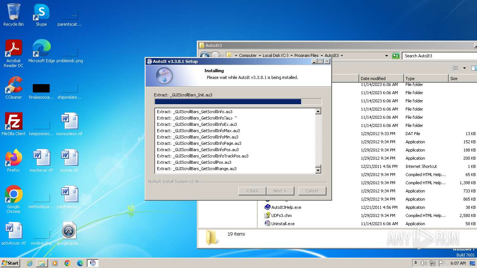Open the recent pages dropdown in Explorer
477x268 pixels.
coord(222,56)
